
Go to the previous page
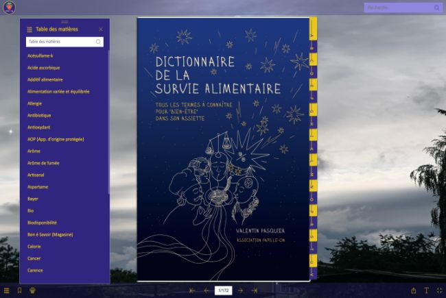[207, 290]
